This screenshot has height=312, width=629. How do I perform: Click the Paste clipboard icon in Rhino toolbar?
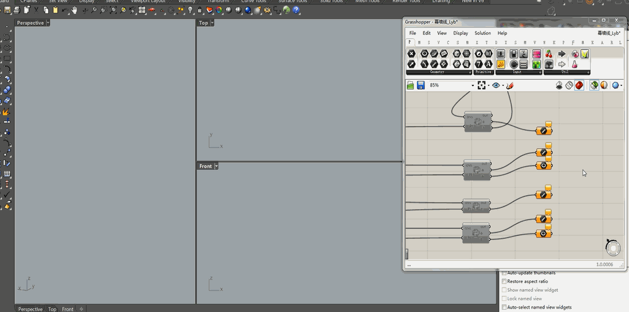pyautogui.click(x=55, y=10)
